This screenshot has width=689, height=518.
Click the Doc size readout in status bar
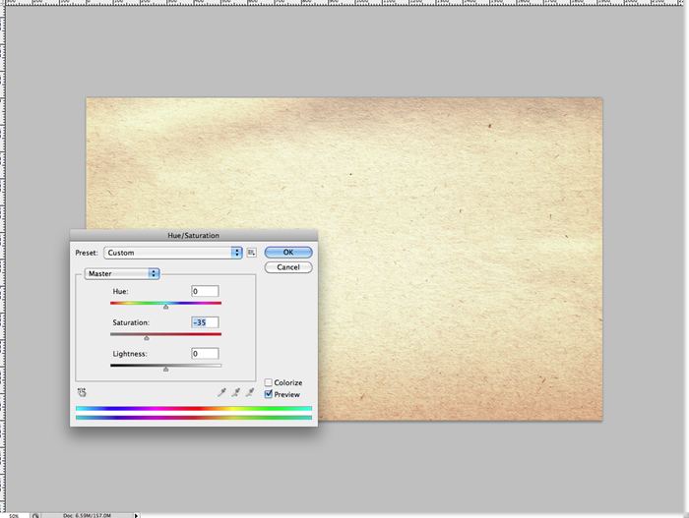point(87,515)
